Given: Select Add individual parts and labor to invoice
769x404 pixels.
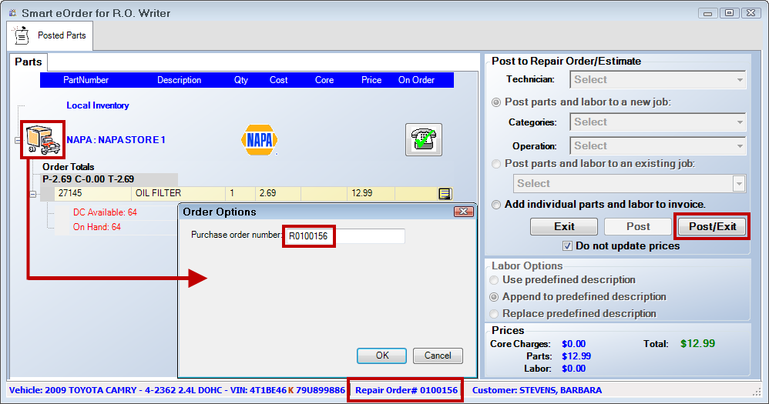Looking at the screenshot, I should coord(497,204).
